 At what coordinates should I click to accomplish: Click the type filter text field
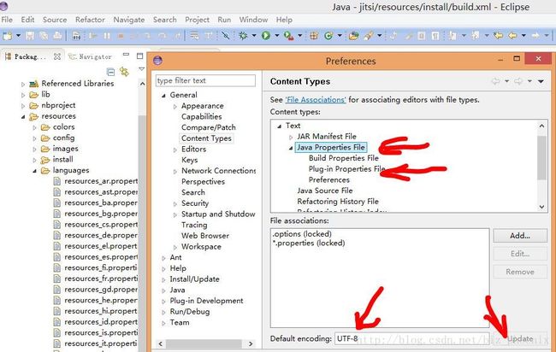[205, 80]
